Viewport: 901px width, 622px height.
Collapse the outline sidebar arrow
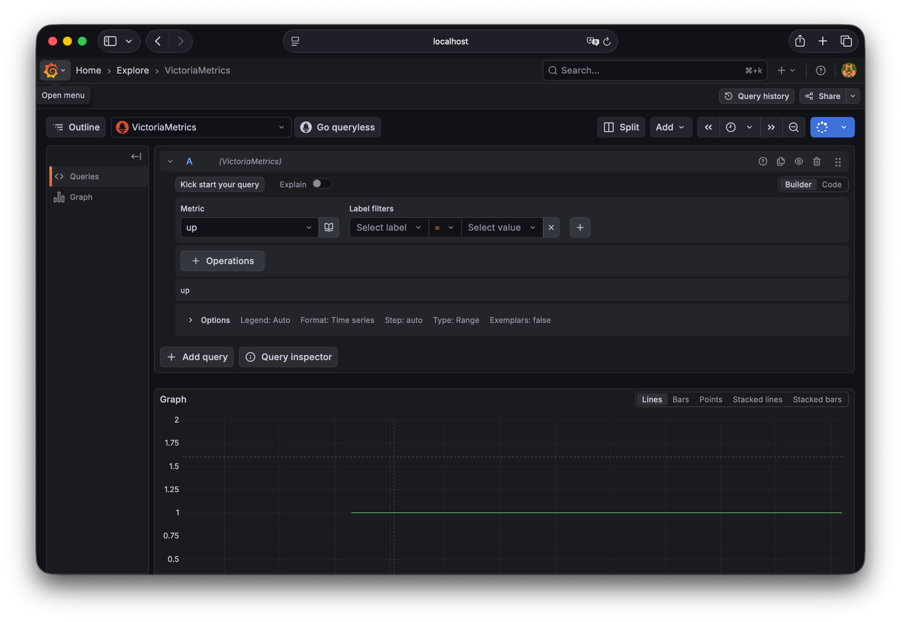[136, 156]
